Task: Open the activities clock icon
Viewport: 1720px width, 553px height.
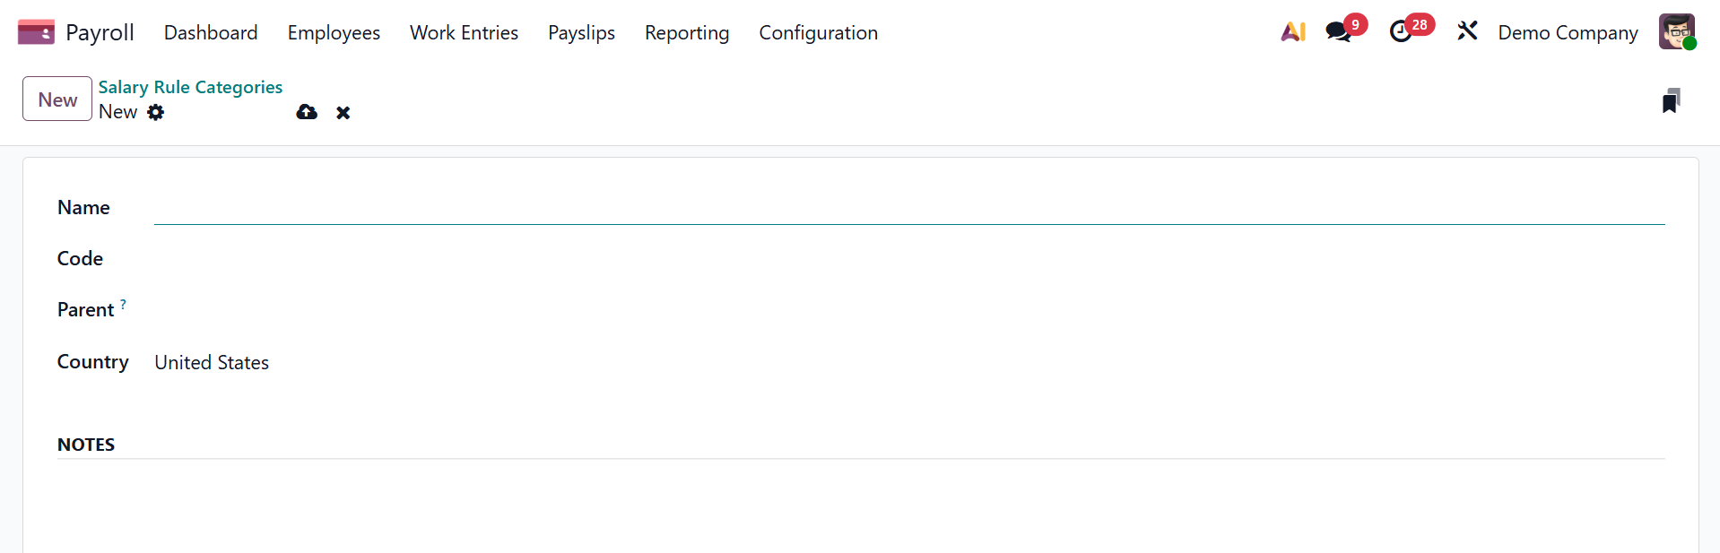Action: [1401, 32]
